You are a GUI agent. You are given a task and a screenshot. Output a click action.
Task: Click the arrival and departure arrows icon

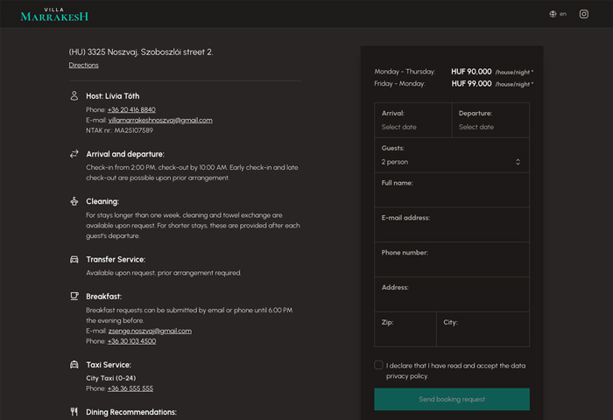(x=74, y=154)
